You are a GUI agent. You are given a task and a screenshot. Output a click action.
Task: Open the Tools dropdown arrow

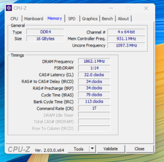(x=92, y=149)
